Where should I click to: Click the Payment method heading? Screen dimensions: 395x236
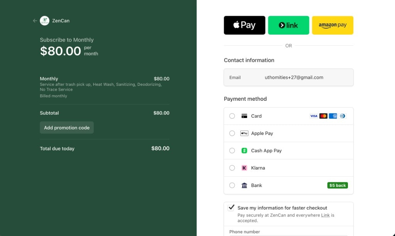coord(245,99)
